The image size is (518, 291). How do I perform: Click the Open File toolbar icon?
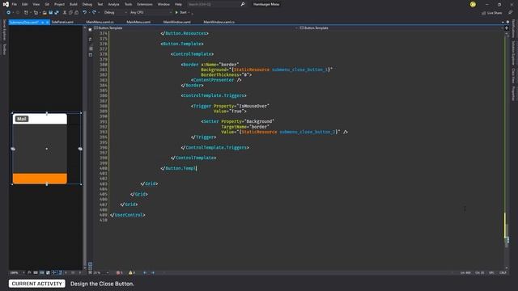(45, 13)
